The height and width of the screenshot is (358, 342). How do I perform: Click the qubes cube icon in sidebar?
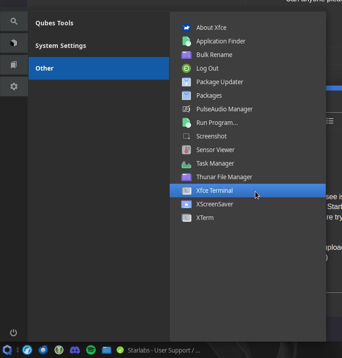pyautogui.click(x=14, y=43)
